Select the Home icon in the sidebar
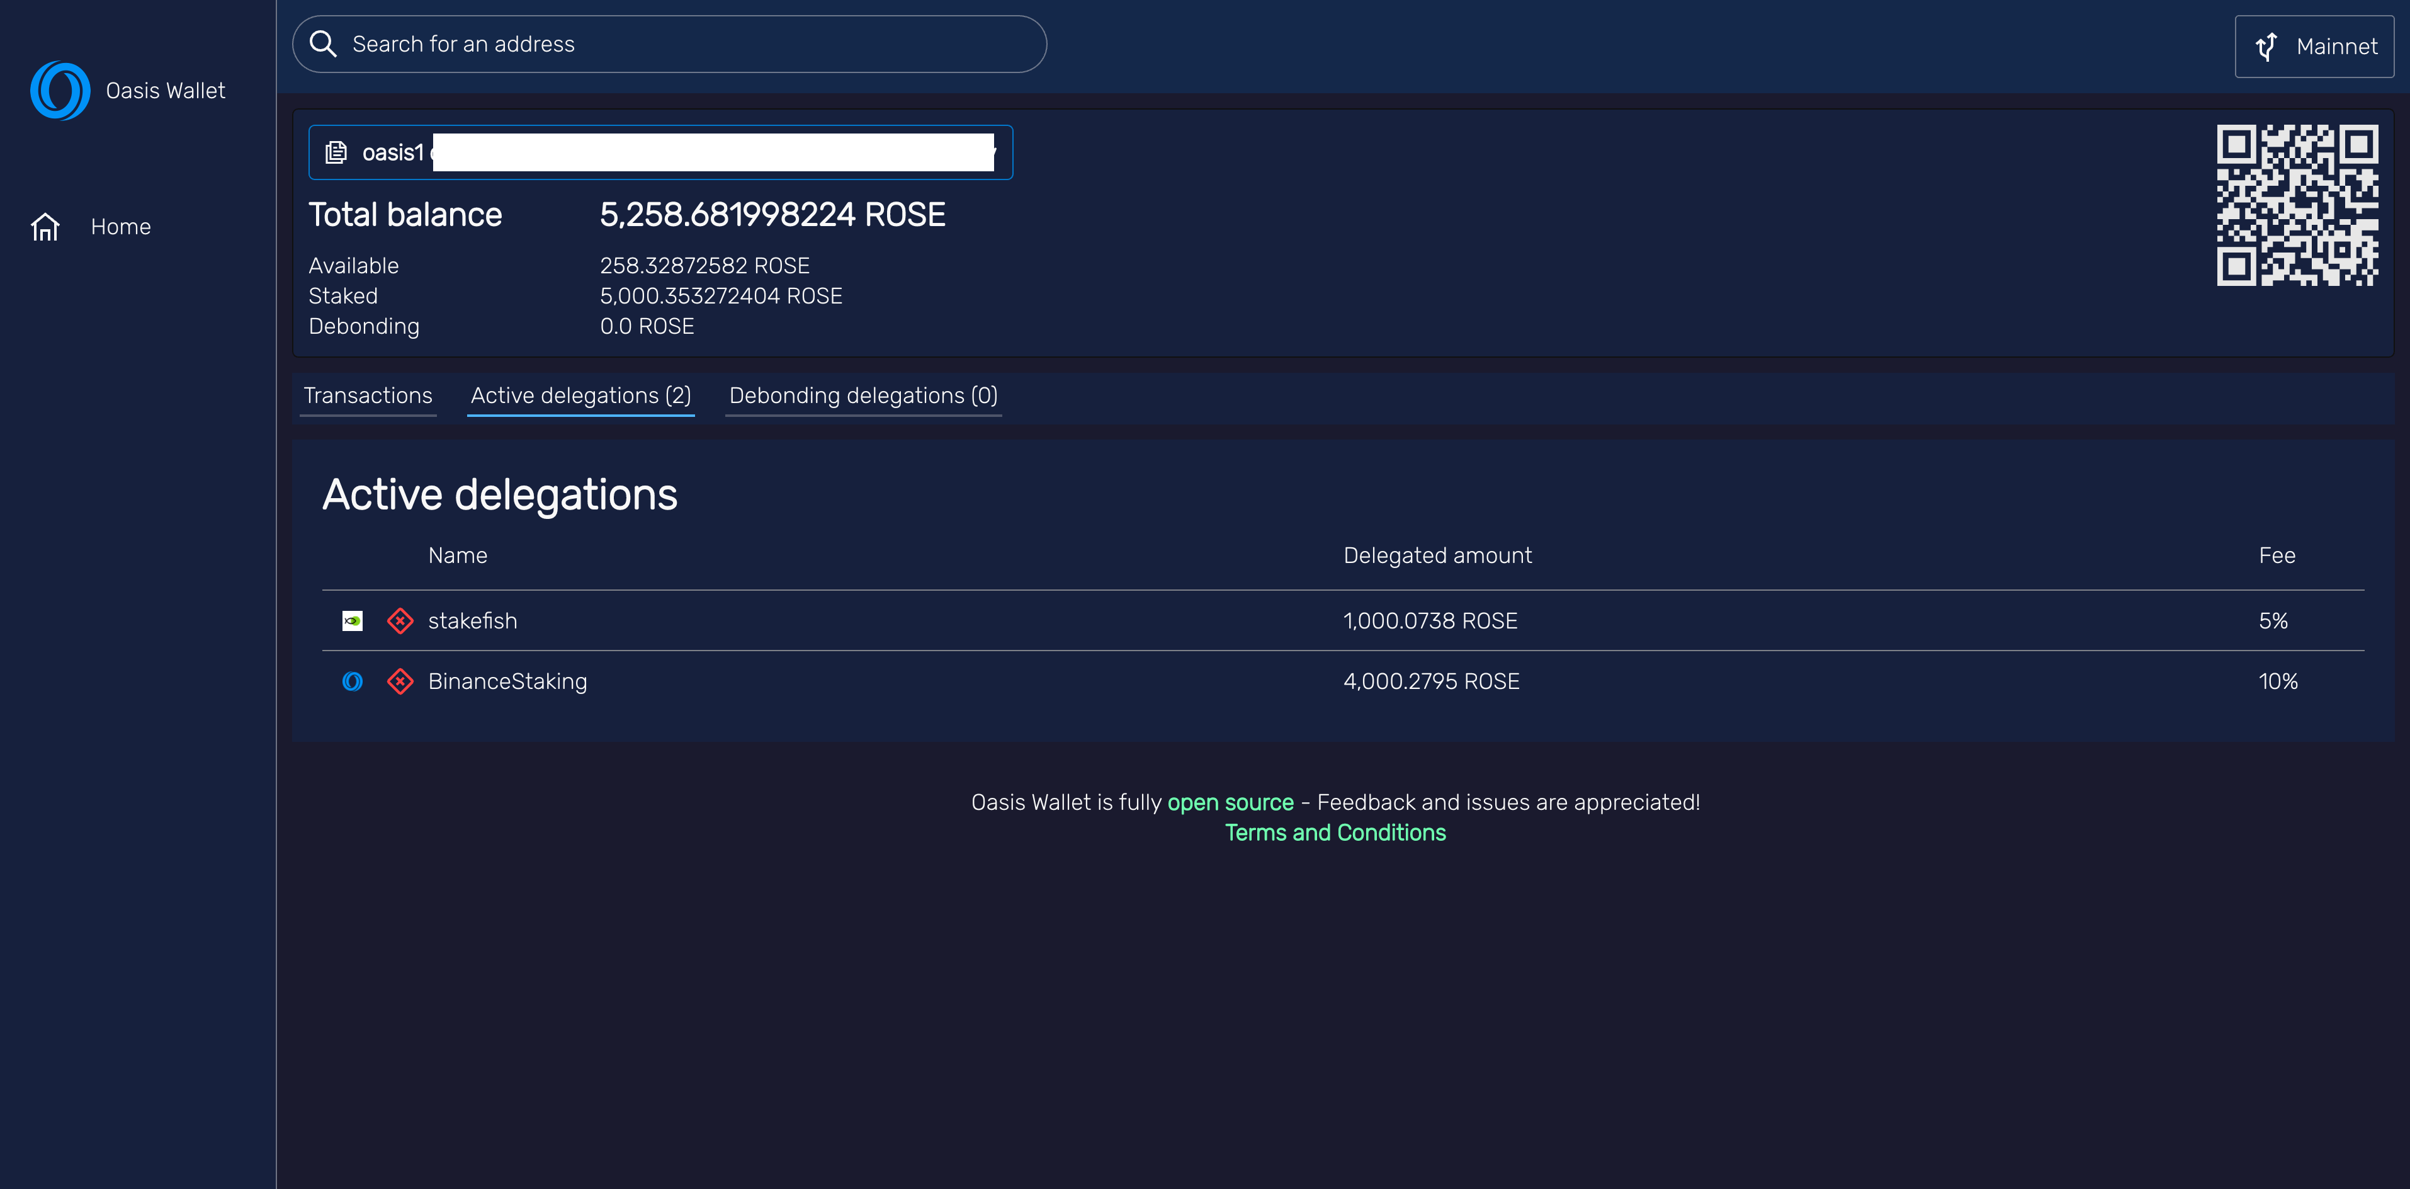This screenshot has width=2410, height=1189. pos(46,226)
